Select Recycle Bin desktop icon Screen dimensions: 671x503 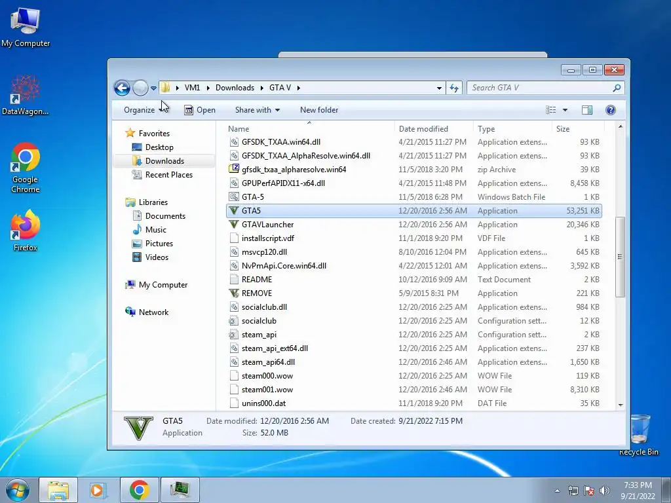point(639,436)
